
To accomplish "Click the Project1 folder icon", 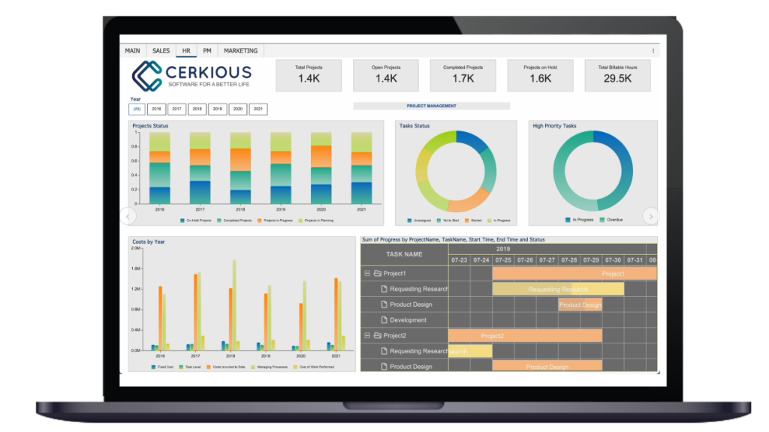I will click(x=378, y=274).
